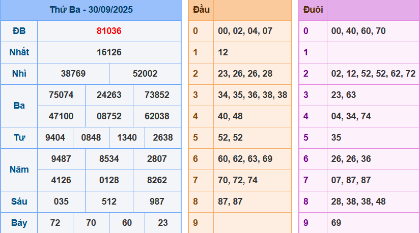The height and width of the screenshot is (233, 420).
Task: Select the Đầu row 3 values
Action: pyautogui.click(x=252, y=95)
